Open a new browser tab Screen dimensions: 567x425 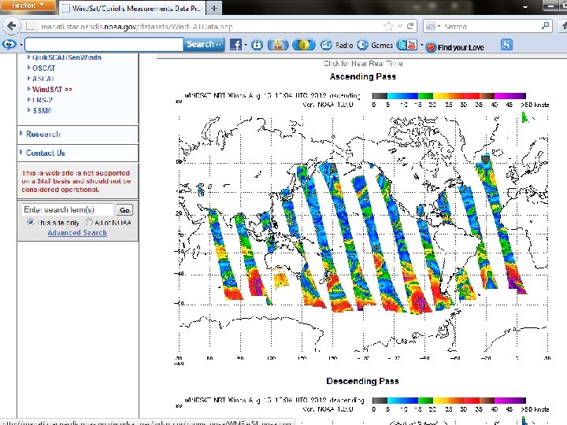[215, 7]
